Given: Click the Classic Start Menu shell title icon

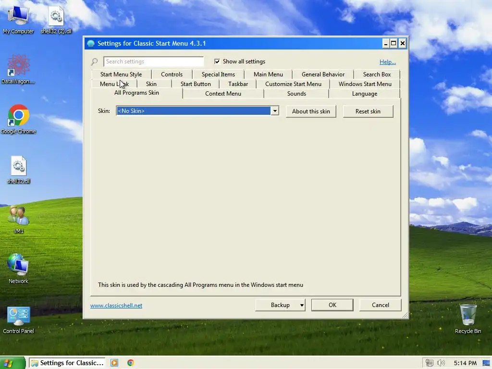Looking at the screenshot, I should [x=91, y=43].
